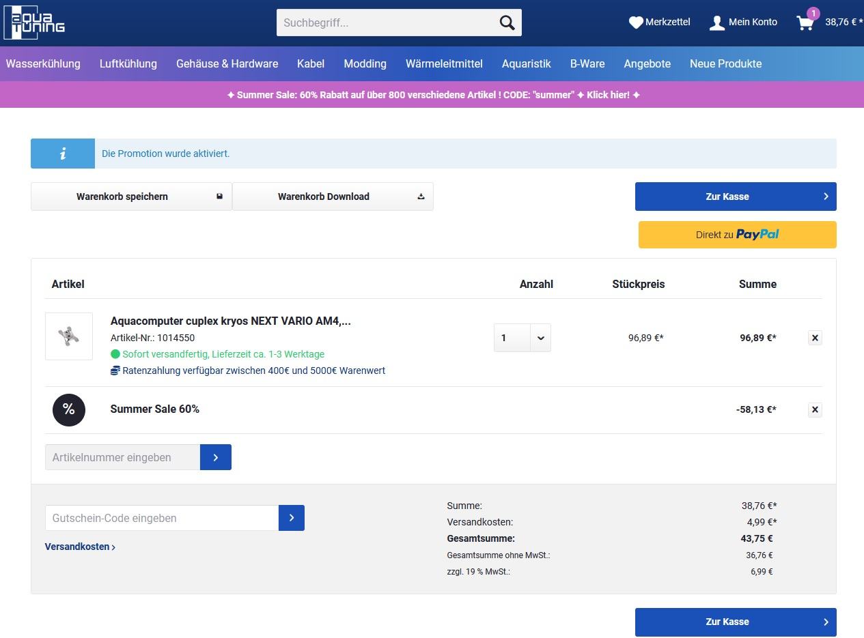Viewport: 864px width, 638px height.
Task: Click the Gesamtsumme ohne MwSt. value 36,76 €
Action: 760,555
